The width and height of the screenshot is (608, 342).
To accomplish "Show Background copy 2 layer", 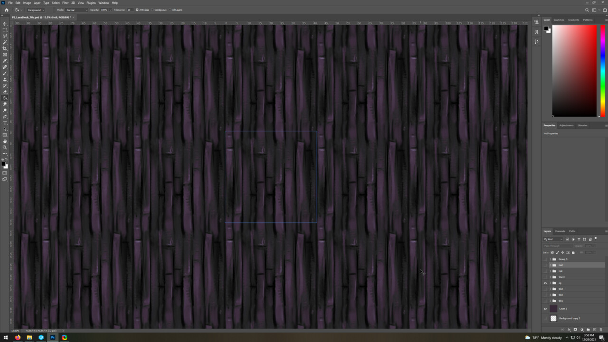I will (x=545, y=318).
